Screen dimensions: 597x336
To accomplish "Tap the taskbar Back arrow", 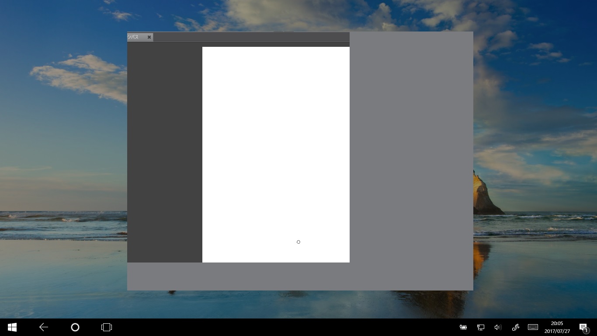I will tap(44, 327).
